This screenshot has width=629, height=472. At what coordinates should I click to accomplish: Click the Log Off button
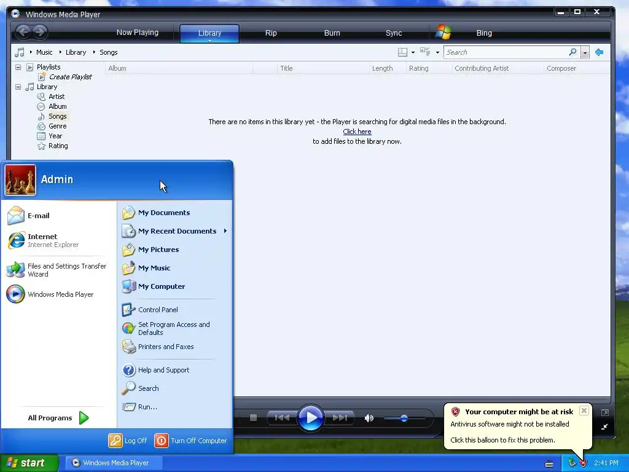pyautogui.click(x=128, y=440)
